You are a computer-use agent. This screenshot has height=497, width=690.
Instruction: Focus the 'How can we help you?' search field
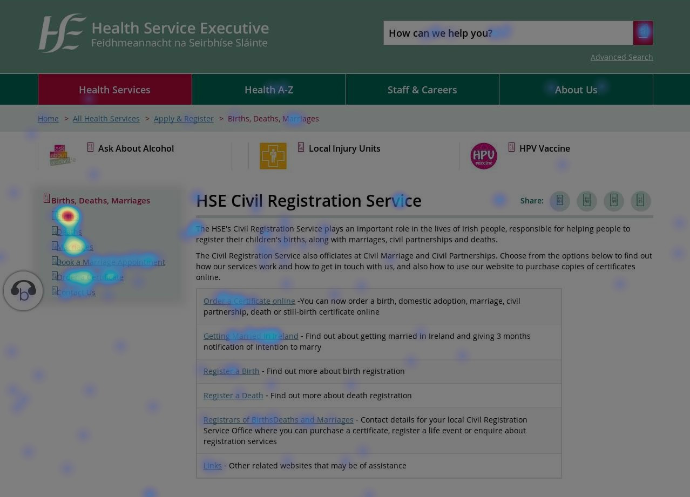(509, 33)
